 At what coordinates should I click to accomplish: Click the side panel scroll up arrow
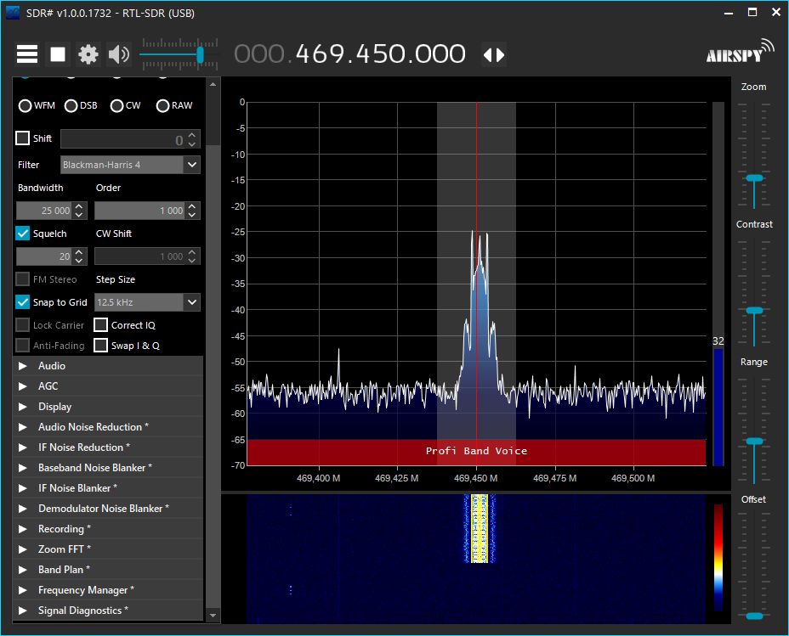pyautogui.click(x=213, y=84)
